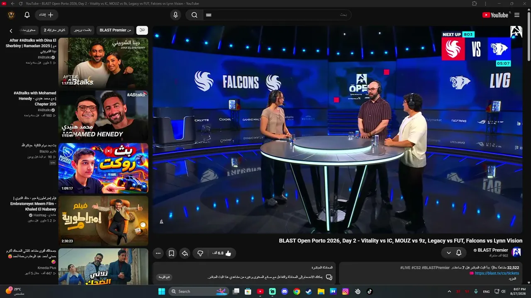Select the 'من BLAST Premier' chip
The image size is (531, 298).
click(x=115, y=30)
